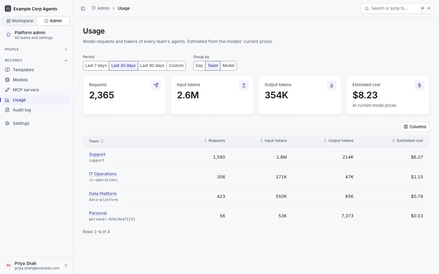Open the Support team link

click(97, 154)
